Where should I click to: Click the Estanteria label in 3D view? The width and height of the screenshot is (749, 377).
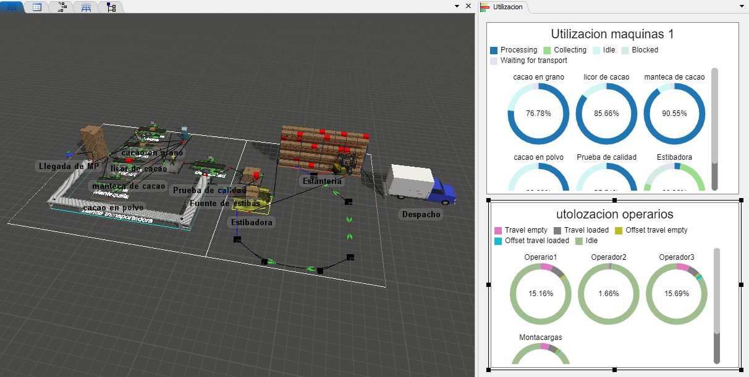coord(321,181)
